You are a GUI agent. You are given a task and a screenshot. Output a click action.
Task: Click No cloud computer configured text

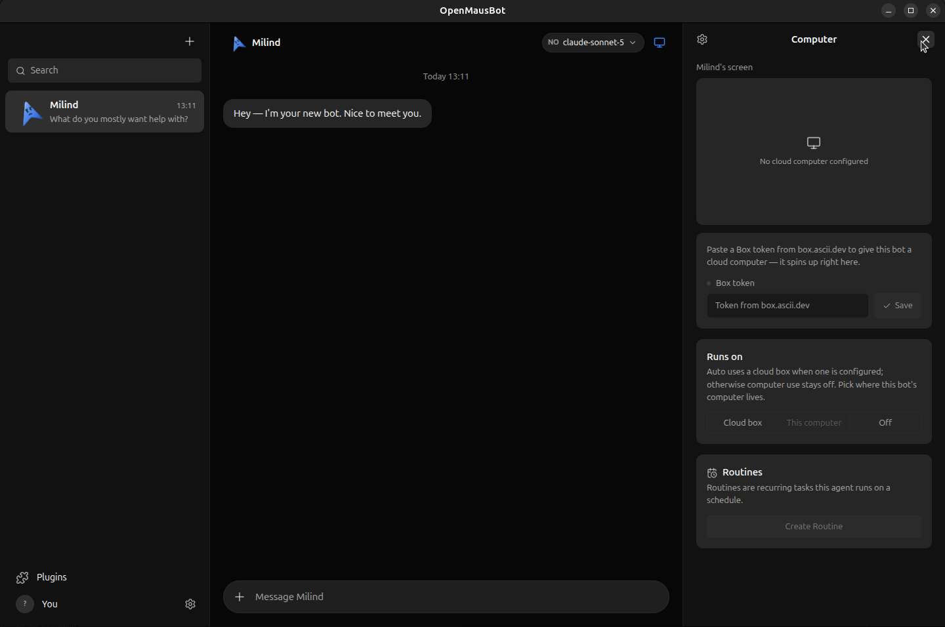(x=814, y=161)
